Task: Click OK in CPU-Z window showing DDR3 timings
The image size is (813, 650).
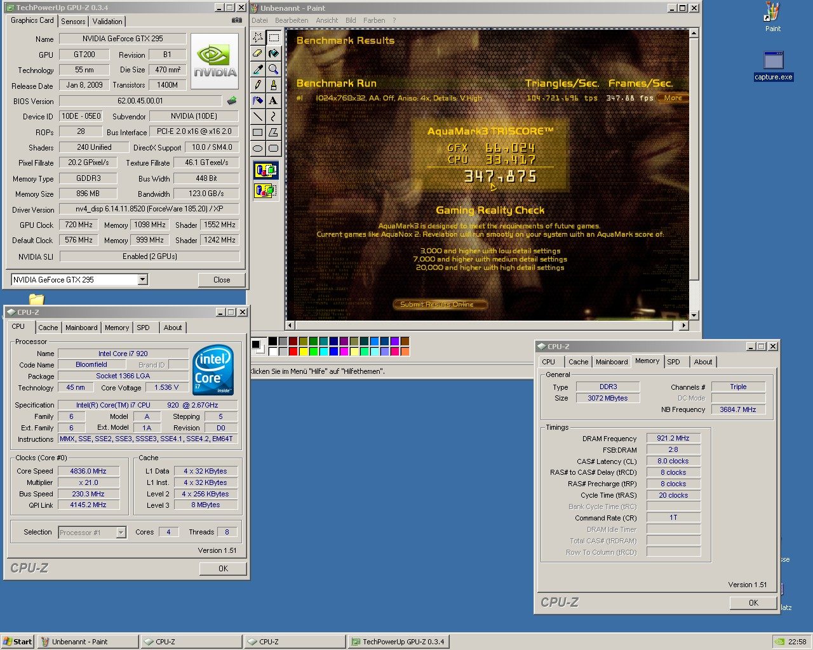Action: click(753, 602)
